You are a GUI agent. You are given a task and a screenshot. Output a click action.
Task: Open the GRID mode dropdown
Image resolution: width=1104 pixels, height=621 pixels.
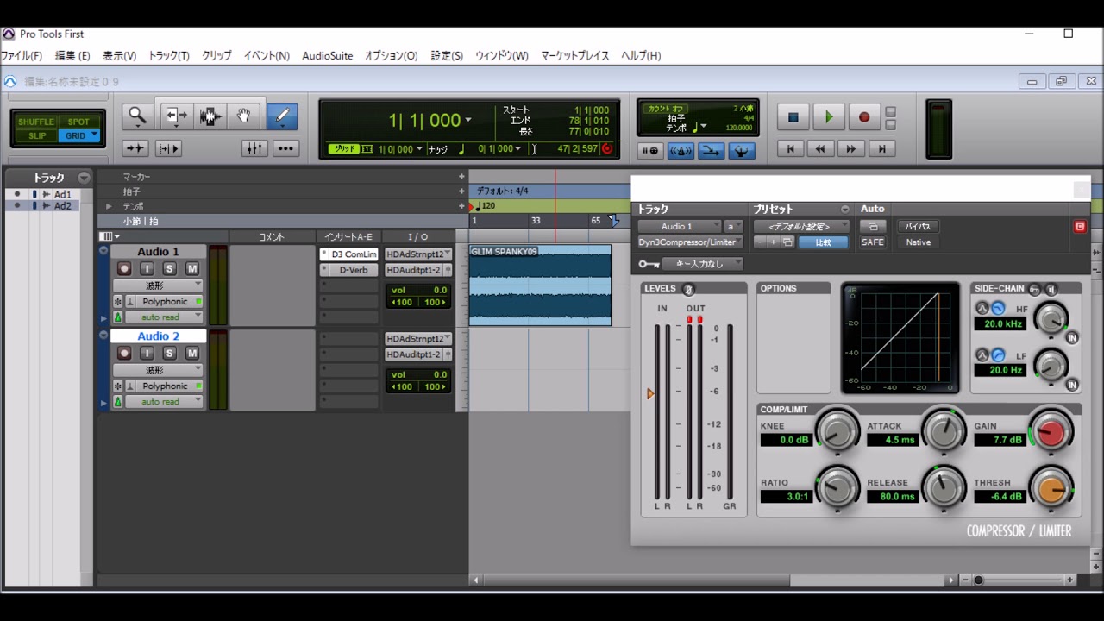point(94,135)
